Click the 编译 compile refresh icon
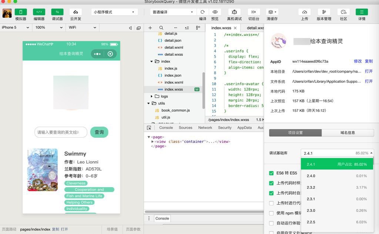 (202, 12)
